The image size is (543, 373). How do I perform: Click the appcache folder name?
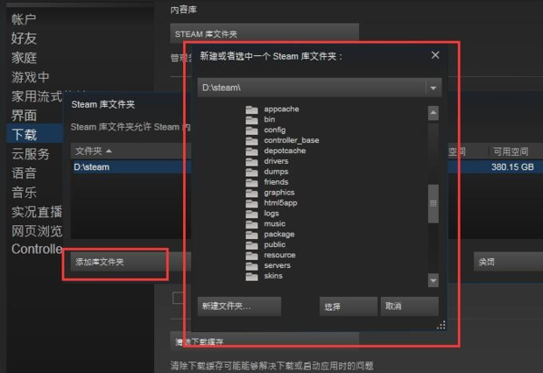[281, 109]
